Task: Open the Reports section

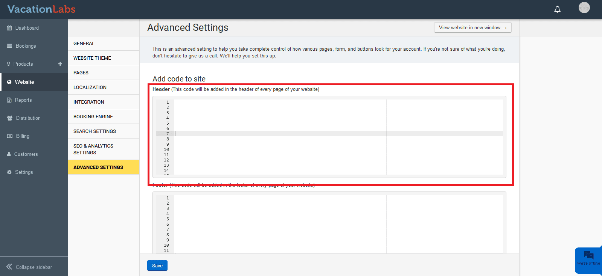Action: [23, 100]
